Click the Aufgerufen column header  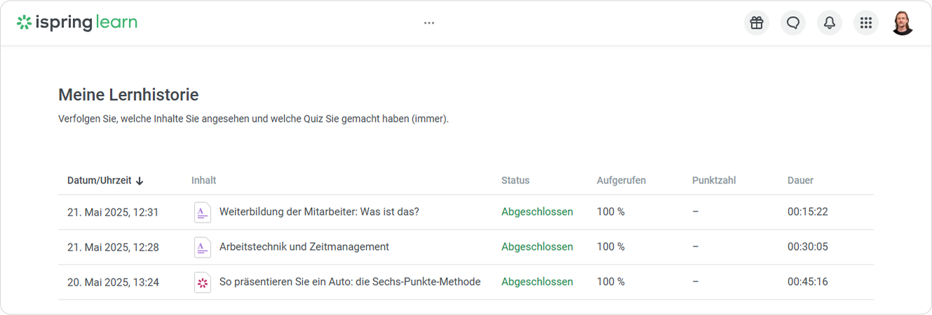coord(621,181)
